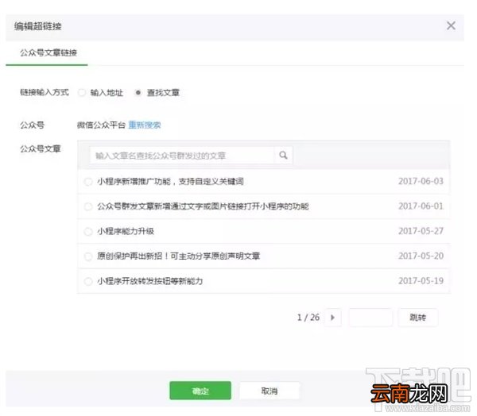Click the 取消 button
The image size is (477, 416).
(x=270, y=391)
